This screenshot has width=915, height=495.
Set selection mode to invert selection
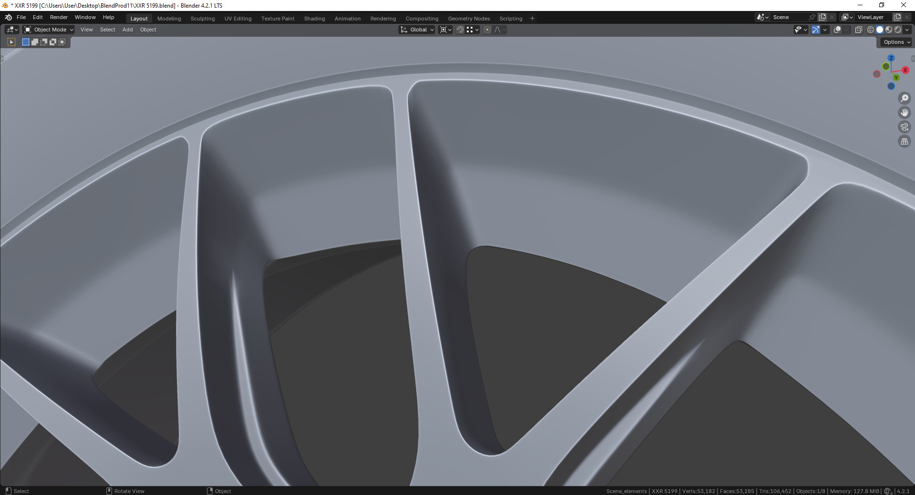click(x=53, y=42)
